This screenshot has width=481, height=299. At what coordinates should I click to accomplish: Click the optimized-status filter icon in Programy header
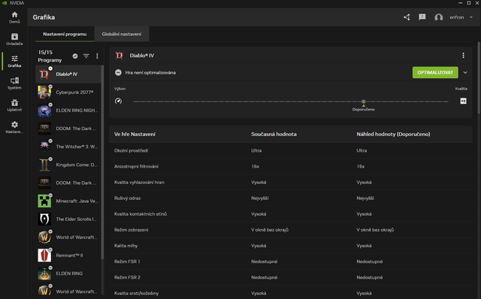pyautogui.click(x=75, y=56)
